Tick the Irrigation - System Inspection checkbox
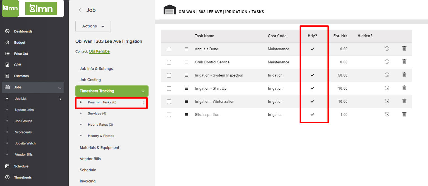The width and height of the screenshot is (428, 186). [x=169, y=75]
